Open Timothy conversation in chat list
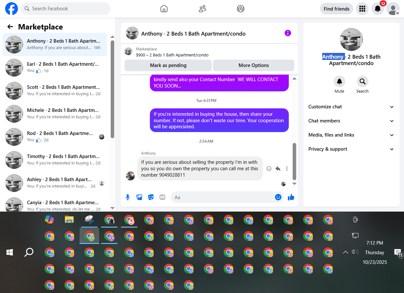The height and width of the screenshot is (293, 404). tap(55, 160)
